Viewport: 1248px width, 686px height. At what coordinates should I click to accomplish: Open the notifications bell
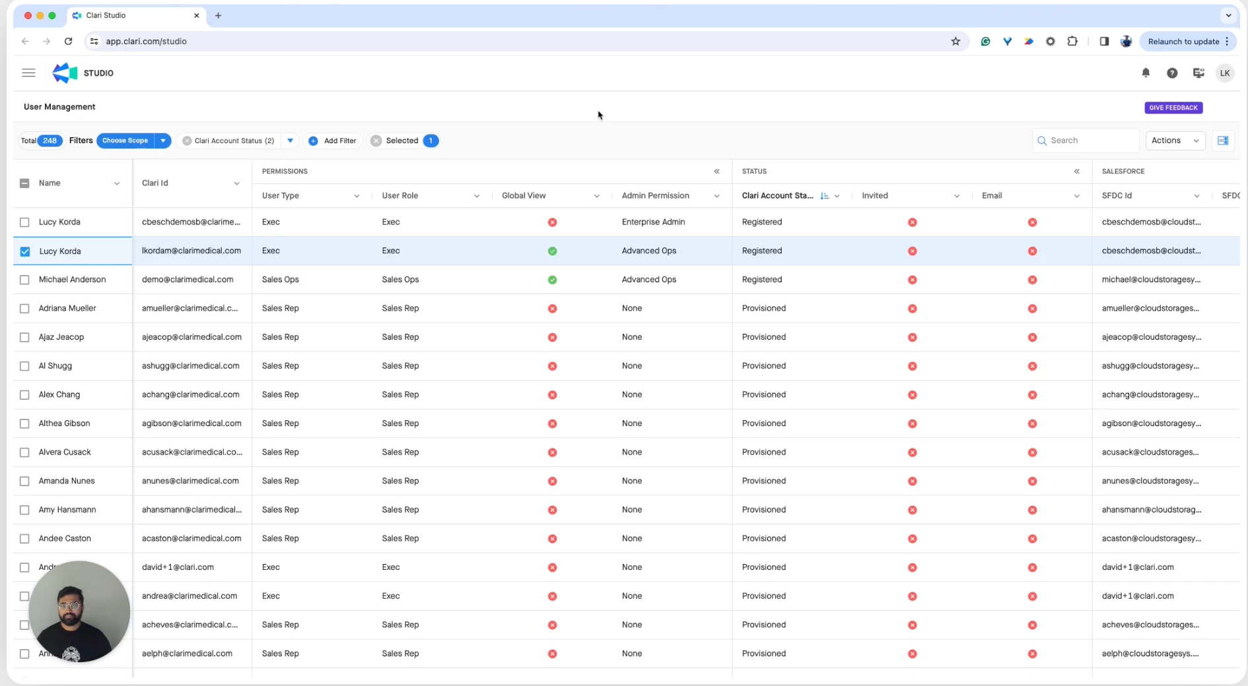[1146, 73]
